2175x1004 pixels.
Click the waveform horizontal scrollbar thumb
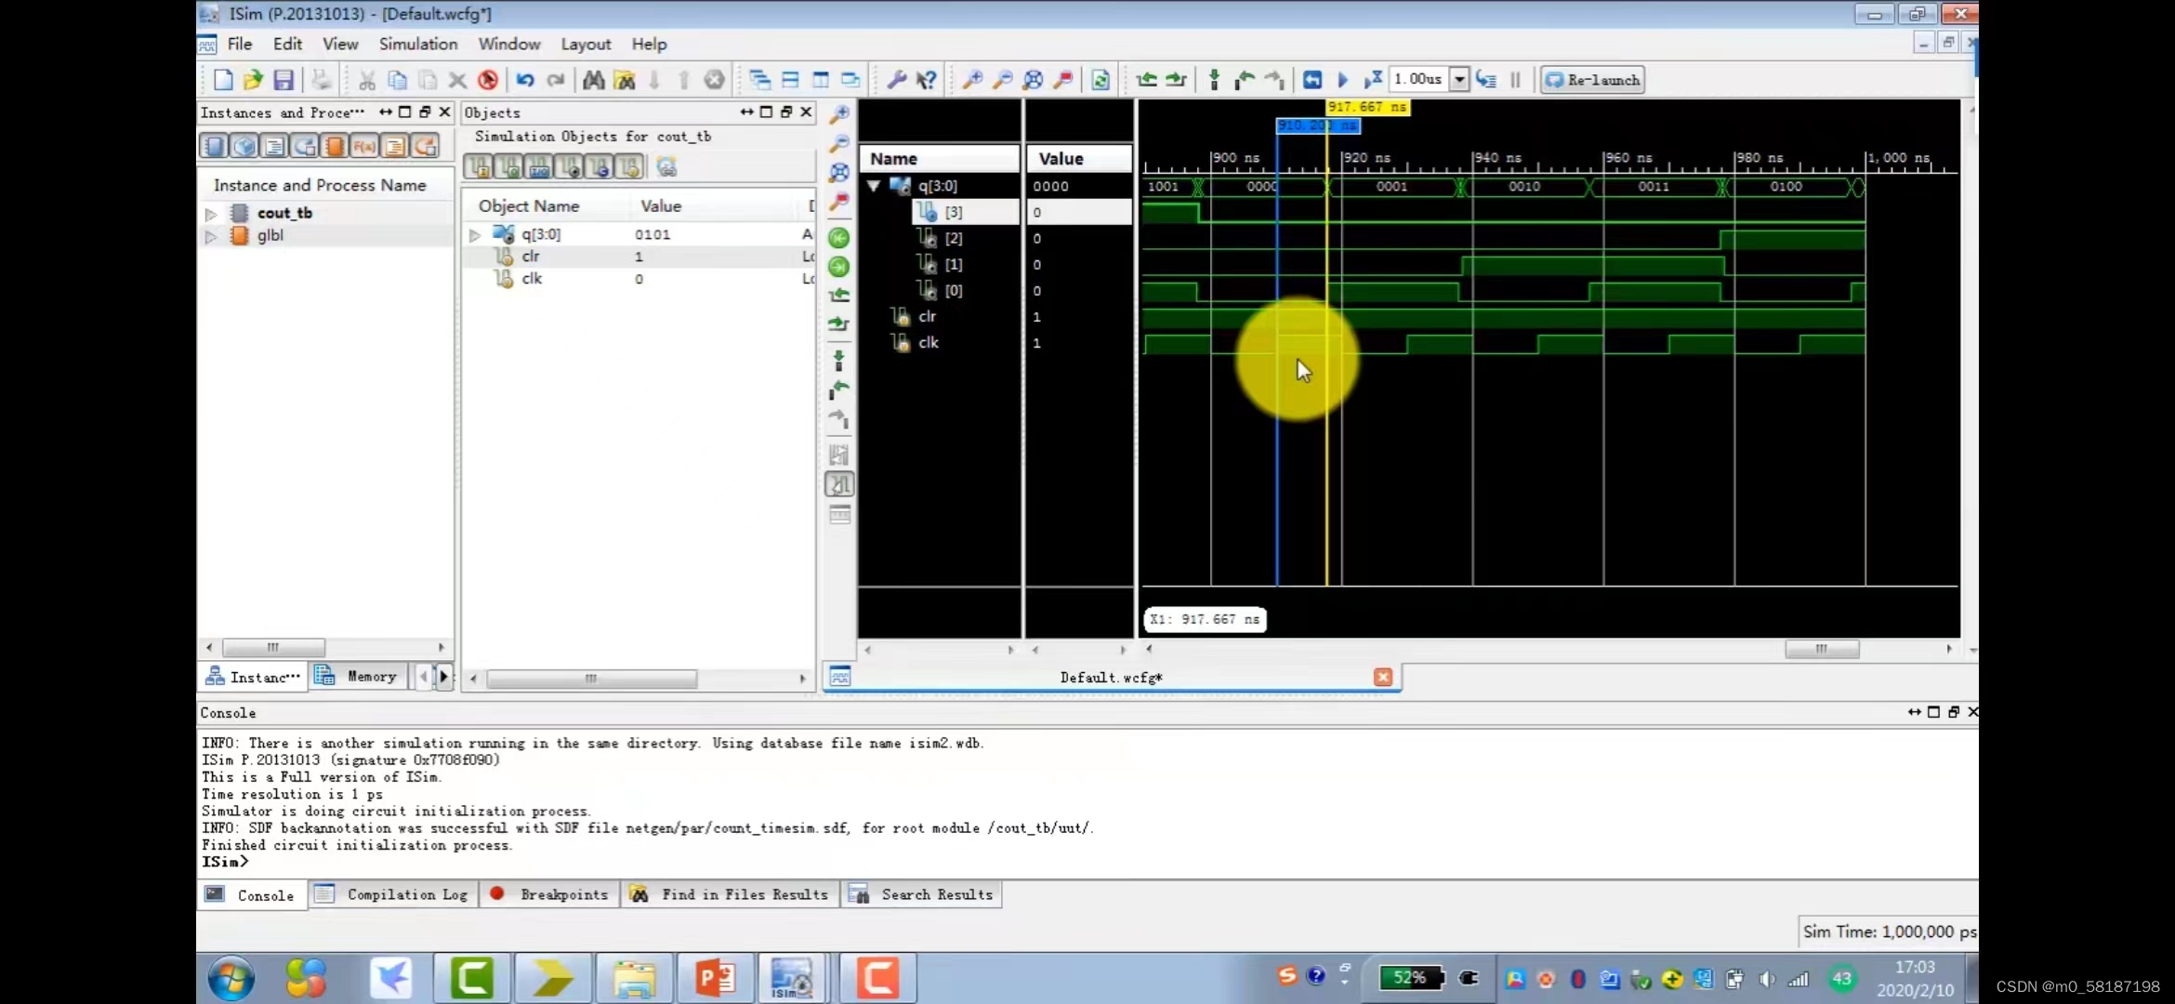click(x=1821, y=649)
